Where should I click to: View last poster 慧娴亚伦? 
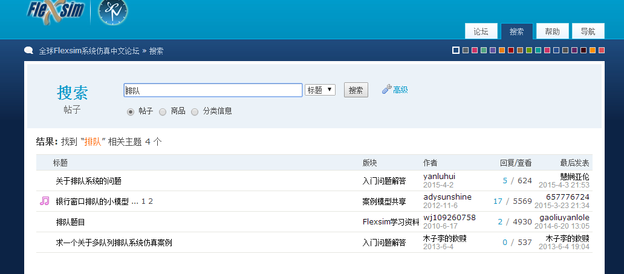(574, 177)
